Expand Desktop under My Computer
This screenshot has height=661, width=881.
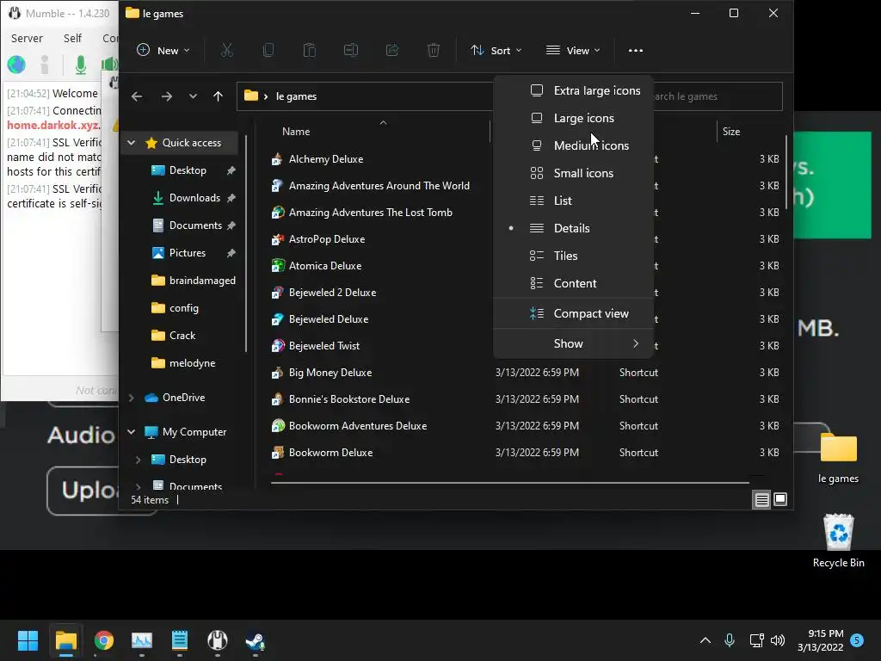[x=139, y=460]
